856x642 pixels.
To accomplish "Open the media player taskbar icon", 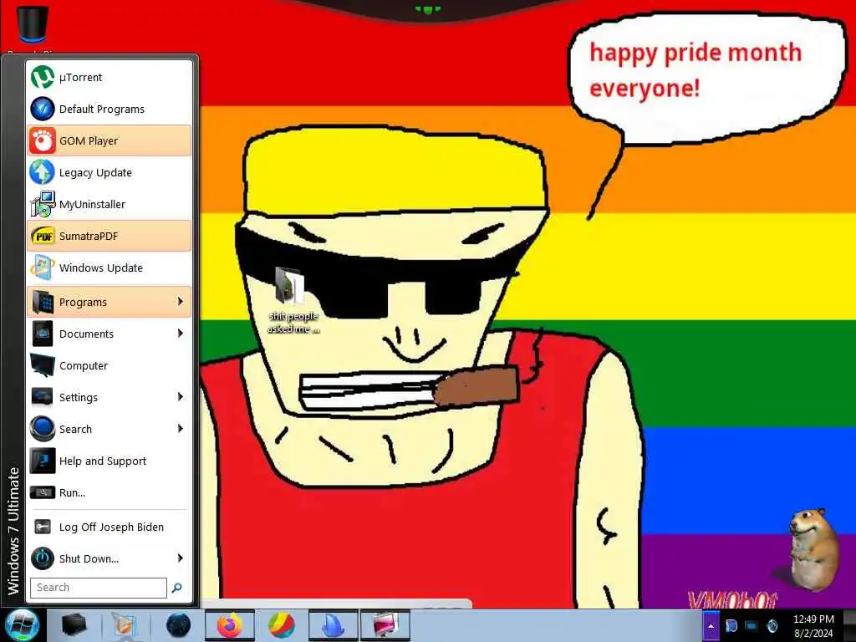I will coord(125,625).
